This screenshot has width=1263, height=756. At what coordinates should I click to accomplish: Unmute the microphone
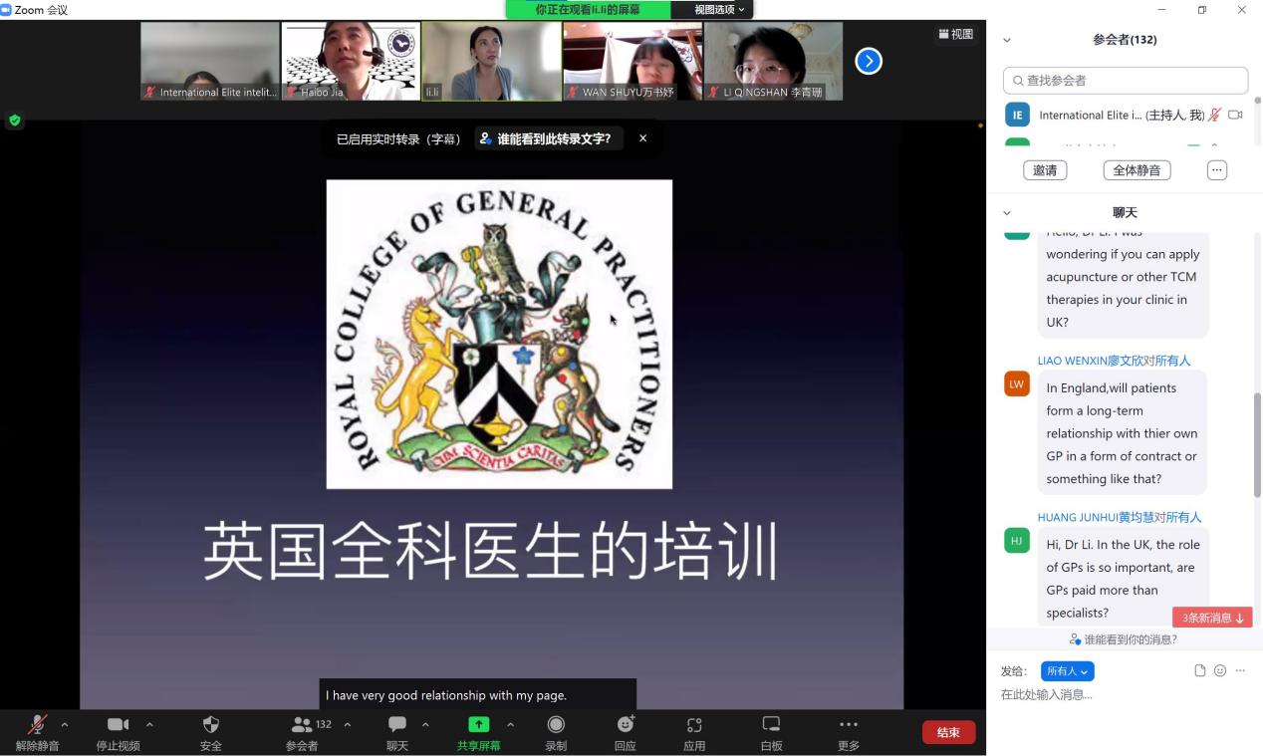[37, 725]
